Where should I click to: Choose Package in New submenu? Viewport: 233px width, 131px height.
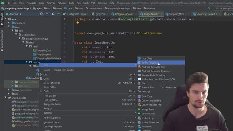coord(157,92)
